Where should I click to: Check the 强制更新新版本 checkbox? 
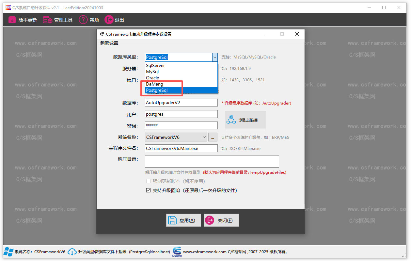(149, 181)
